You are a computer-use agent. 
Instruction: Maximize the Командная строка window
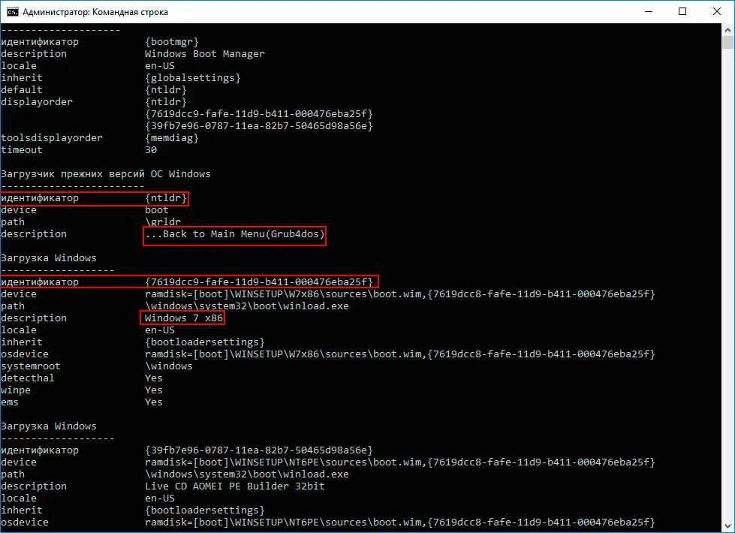[x=682, y=12]
